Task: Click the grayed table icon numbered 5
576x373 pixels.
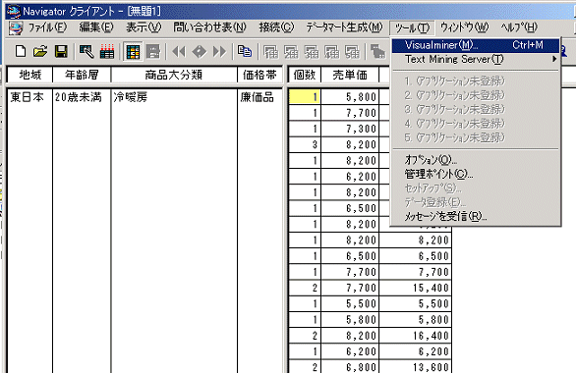Action: click(352, 52)
